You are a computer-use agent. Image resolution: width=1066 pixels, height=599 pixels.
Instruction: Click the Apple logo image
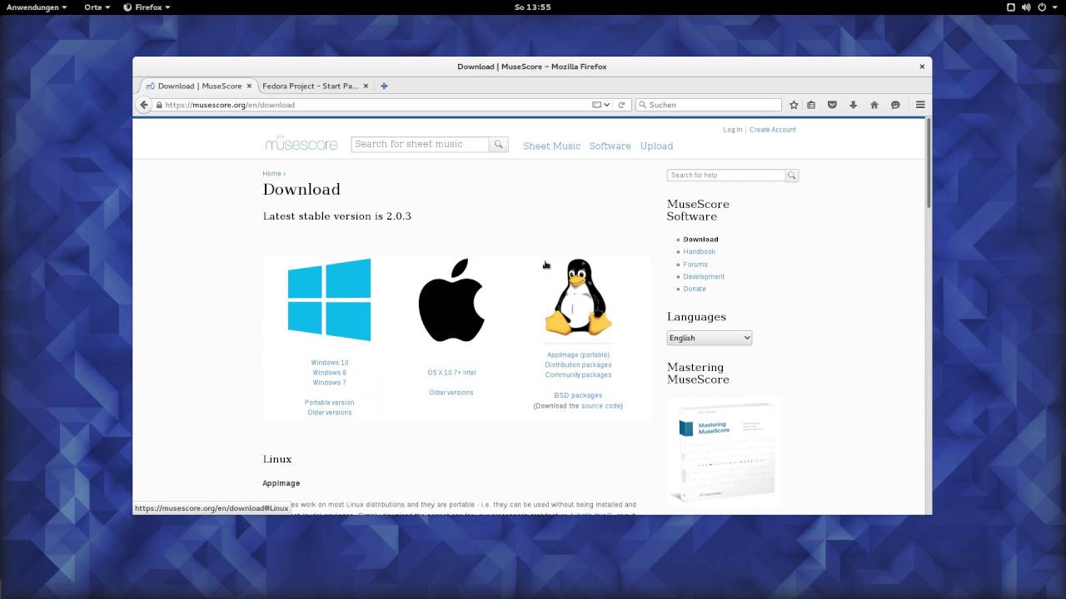(451, 299)
